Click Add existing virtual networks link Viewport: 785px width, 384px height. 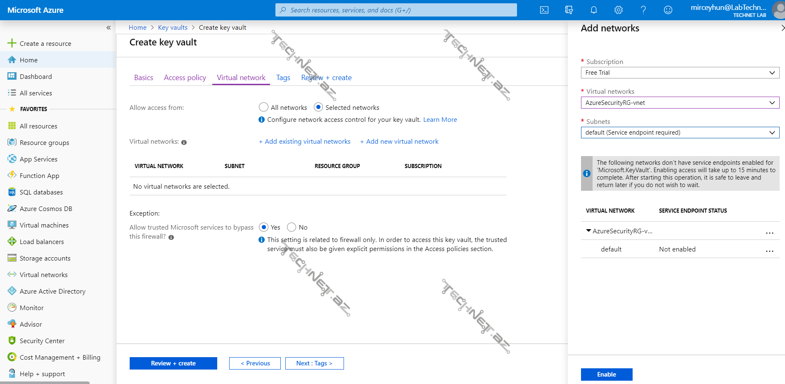tap(305, 142)
